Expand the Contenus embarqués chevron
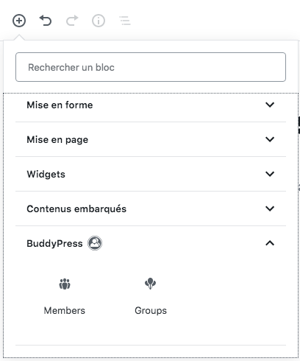The height and width of the screenshot is (361, 300). (270, 208)
